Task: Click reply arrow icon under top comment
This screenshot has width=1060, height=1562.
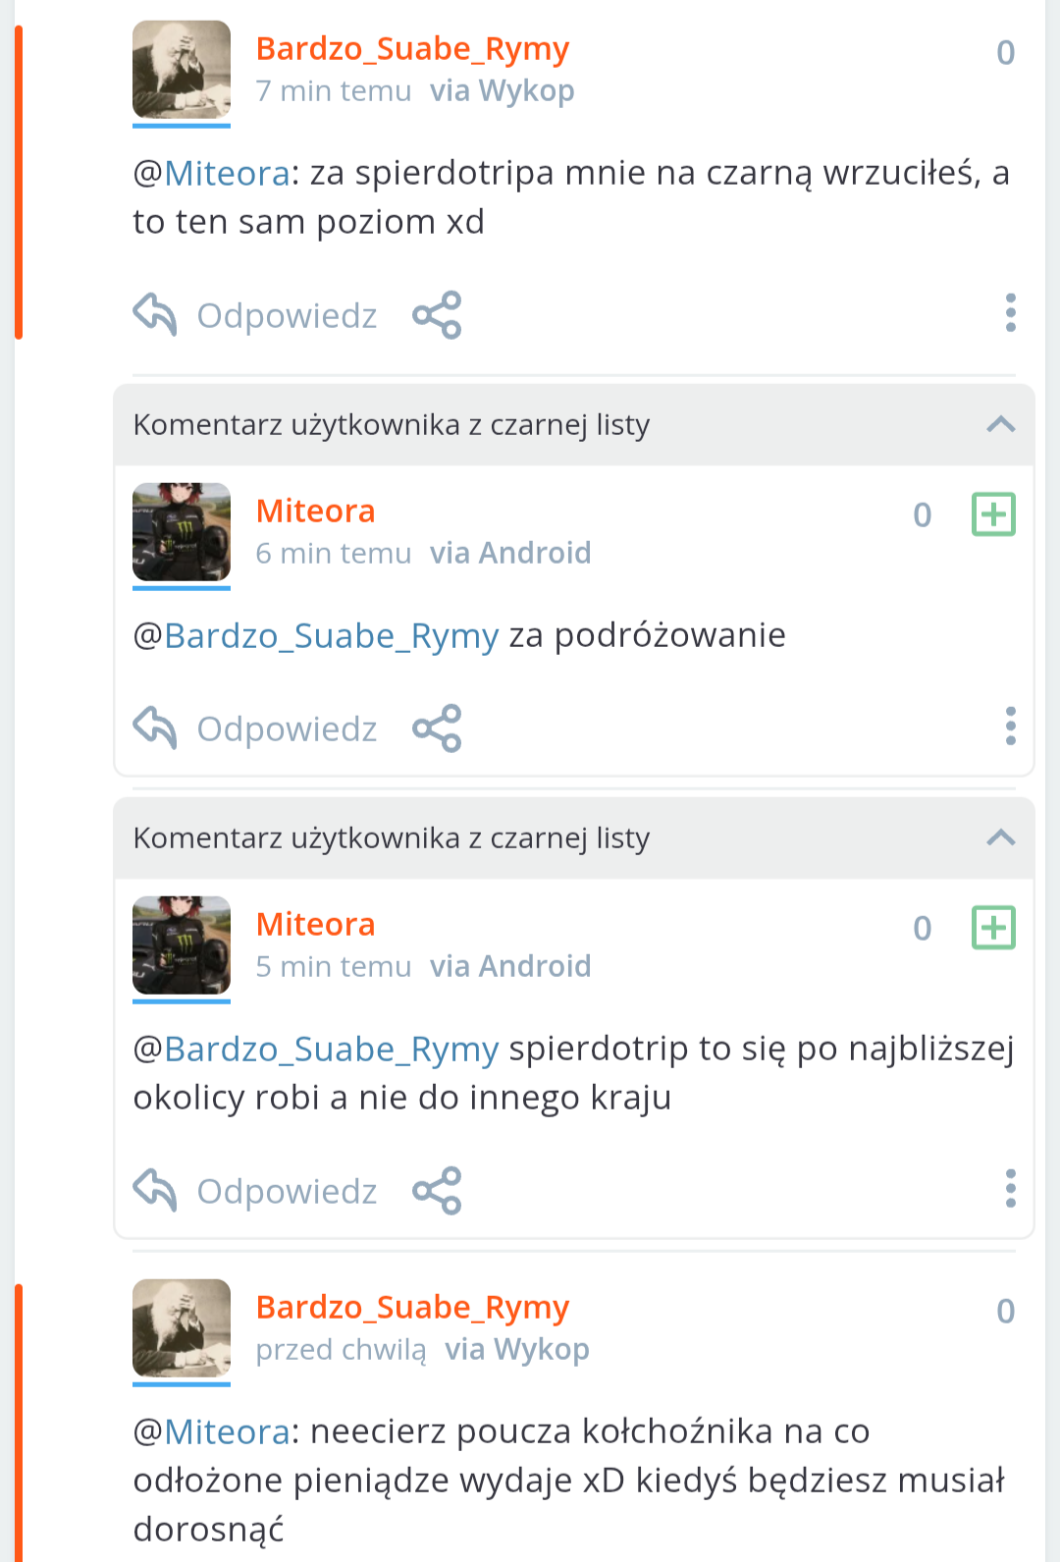Action: [155, 315]
